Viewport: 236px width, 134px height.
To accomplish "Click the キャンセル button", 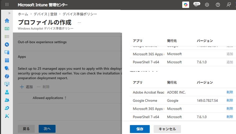I will click(167, 129).
